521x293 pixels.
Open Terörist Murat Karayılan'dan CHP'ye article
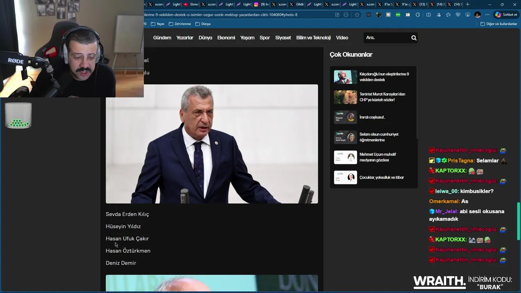pyautogui.click(x=382, y=97)
